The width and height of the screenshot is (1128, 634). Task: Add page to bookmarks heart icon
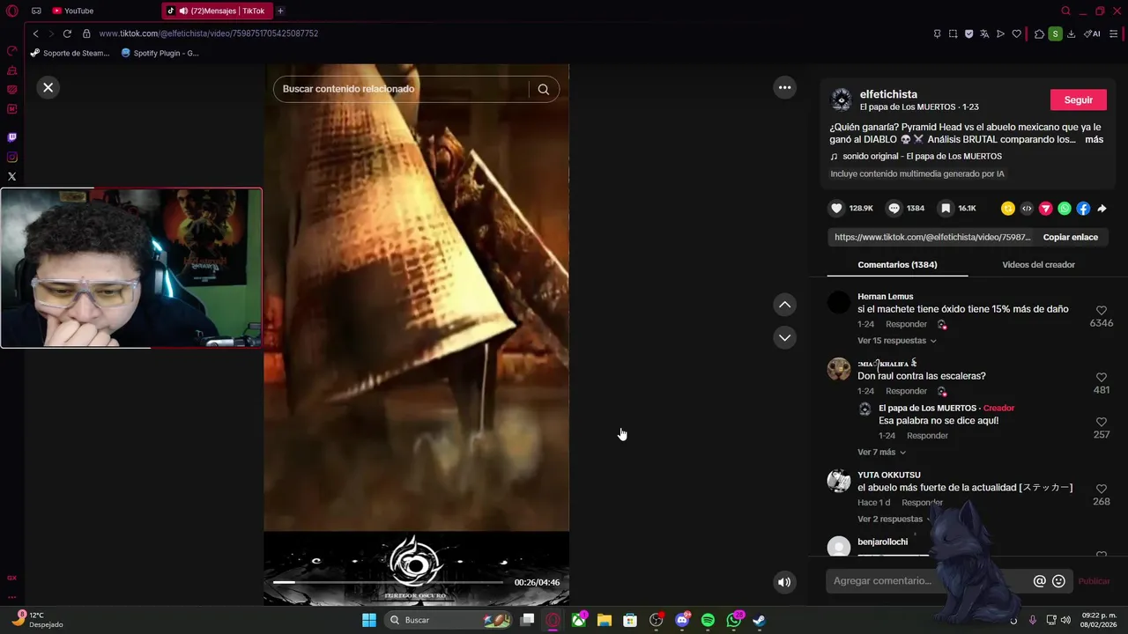click(x=1016, y=33)
